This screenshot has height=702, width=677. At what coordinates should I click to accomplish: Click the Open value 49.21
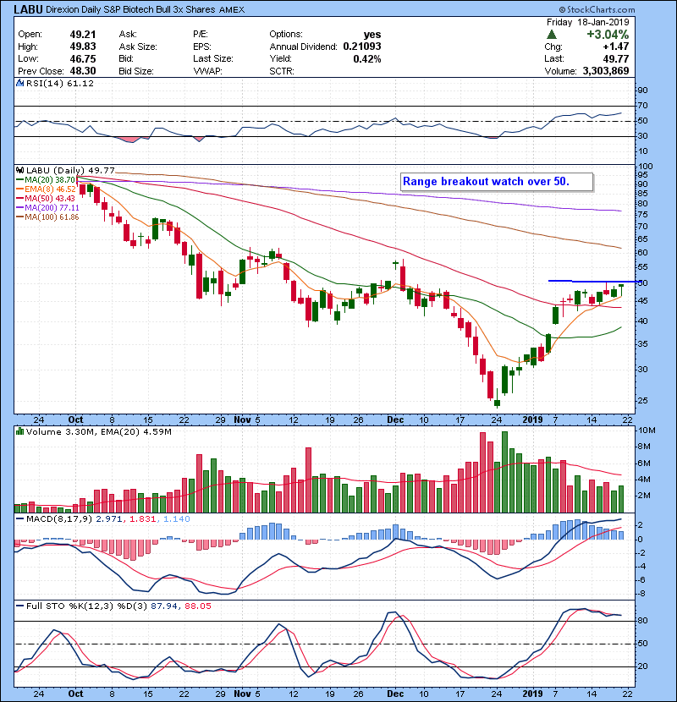click(x=83, y=34)
